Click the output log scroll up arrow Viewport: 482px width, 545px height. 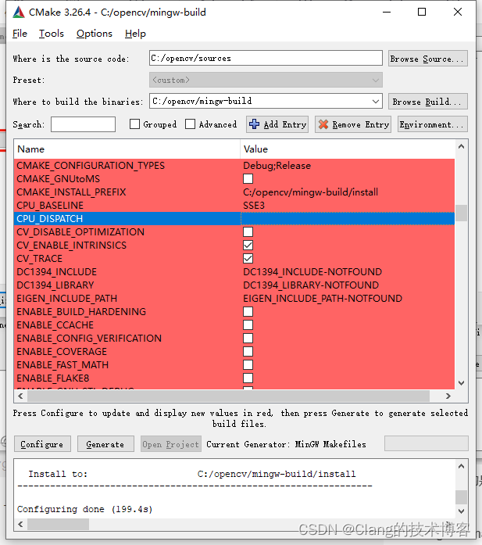[461, 466]
